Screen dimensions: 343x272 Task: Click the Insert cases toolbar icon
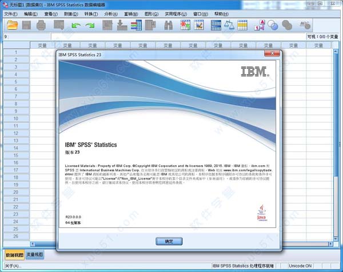coord(185,25)
